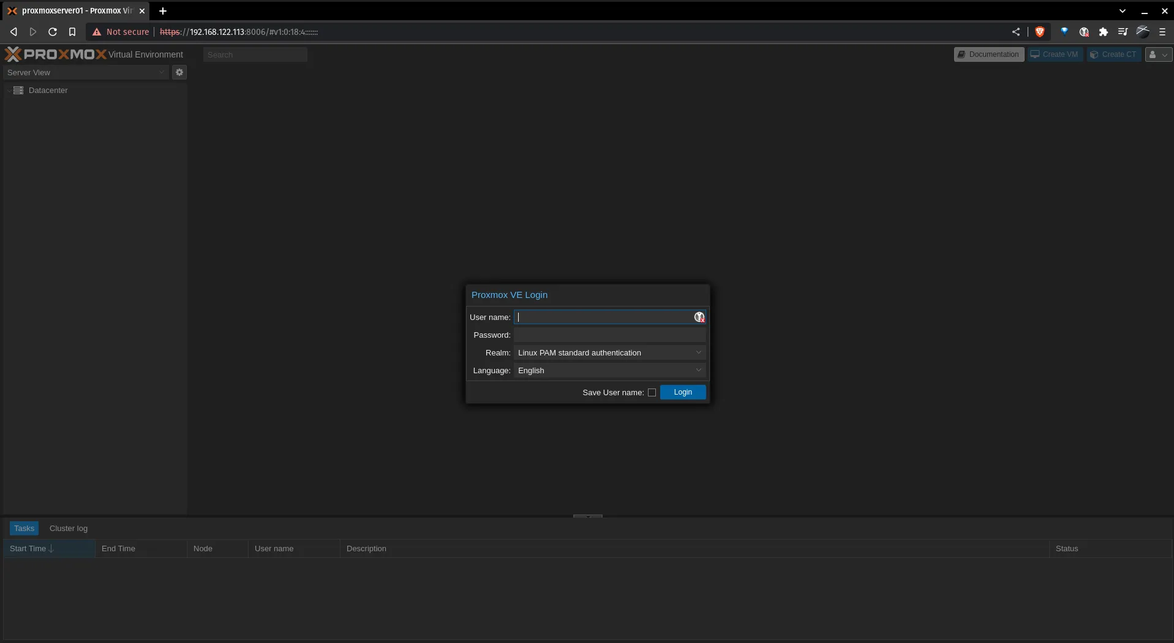Select the Tasks tab
The height and width of the screenshot is (643, 1174).
coord(24,529)
